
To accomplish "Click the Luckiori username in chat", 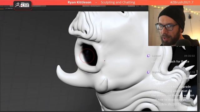I will tap(156, 56).
